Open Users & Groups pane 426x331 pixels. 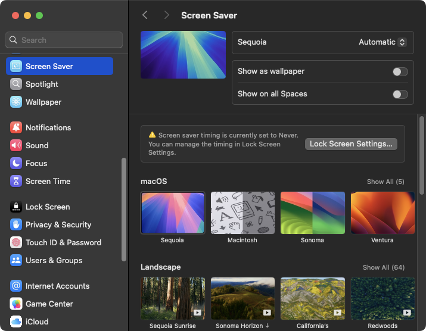60,260
